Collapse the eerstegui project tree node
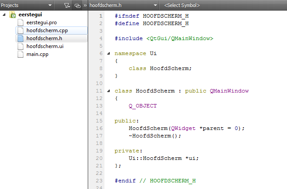The image size is (287, 189). click(x=4, y=15)
